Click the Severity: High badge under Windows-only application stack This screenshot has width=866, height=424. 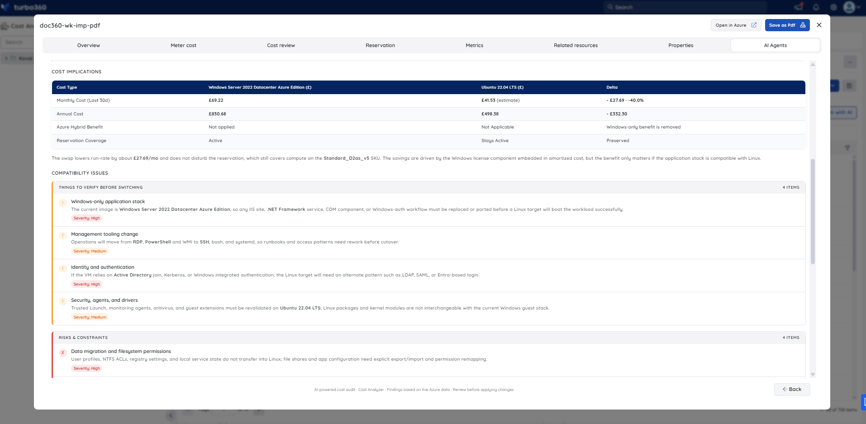(x=87, y=218)
